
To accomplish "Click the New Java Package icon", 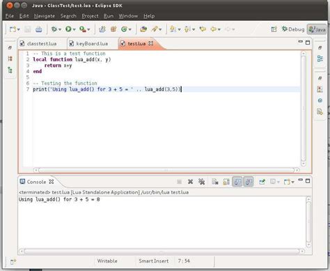I will [x=113, y=29].
